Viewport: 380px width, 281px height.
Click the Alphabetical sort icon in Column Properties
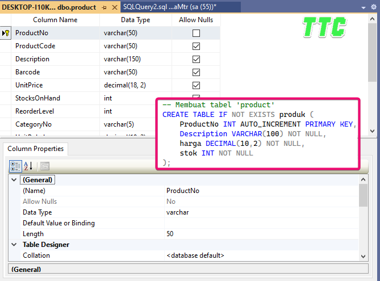click(28, 166)
